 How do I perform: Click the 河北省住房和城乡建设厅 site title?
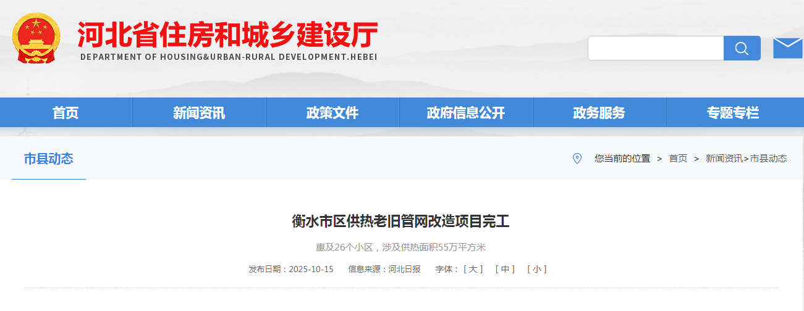[x=227, y=36]
